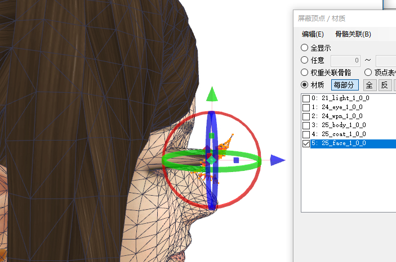Check the 24_wpn_1_0_0 material checkbox
Viewport: 396px width, 262px height.
[306, 116]
